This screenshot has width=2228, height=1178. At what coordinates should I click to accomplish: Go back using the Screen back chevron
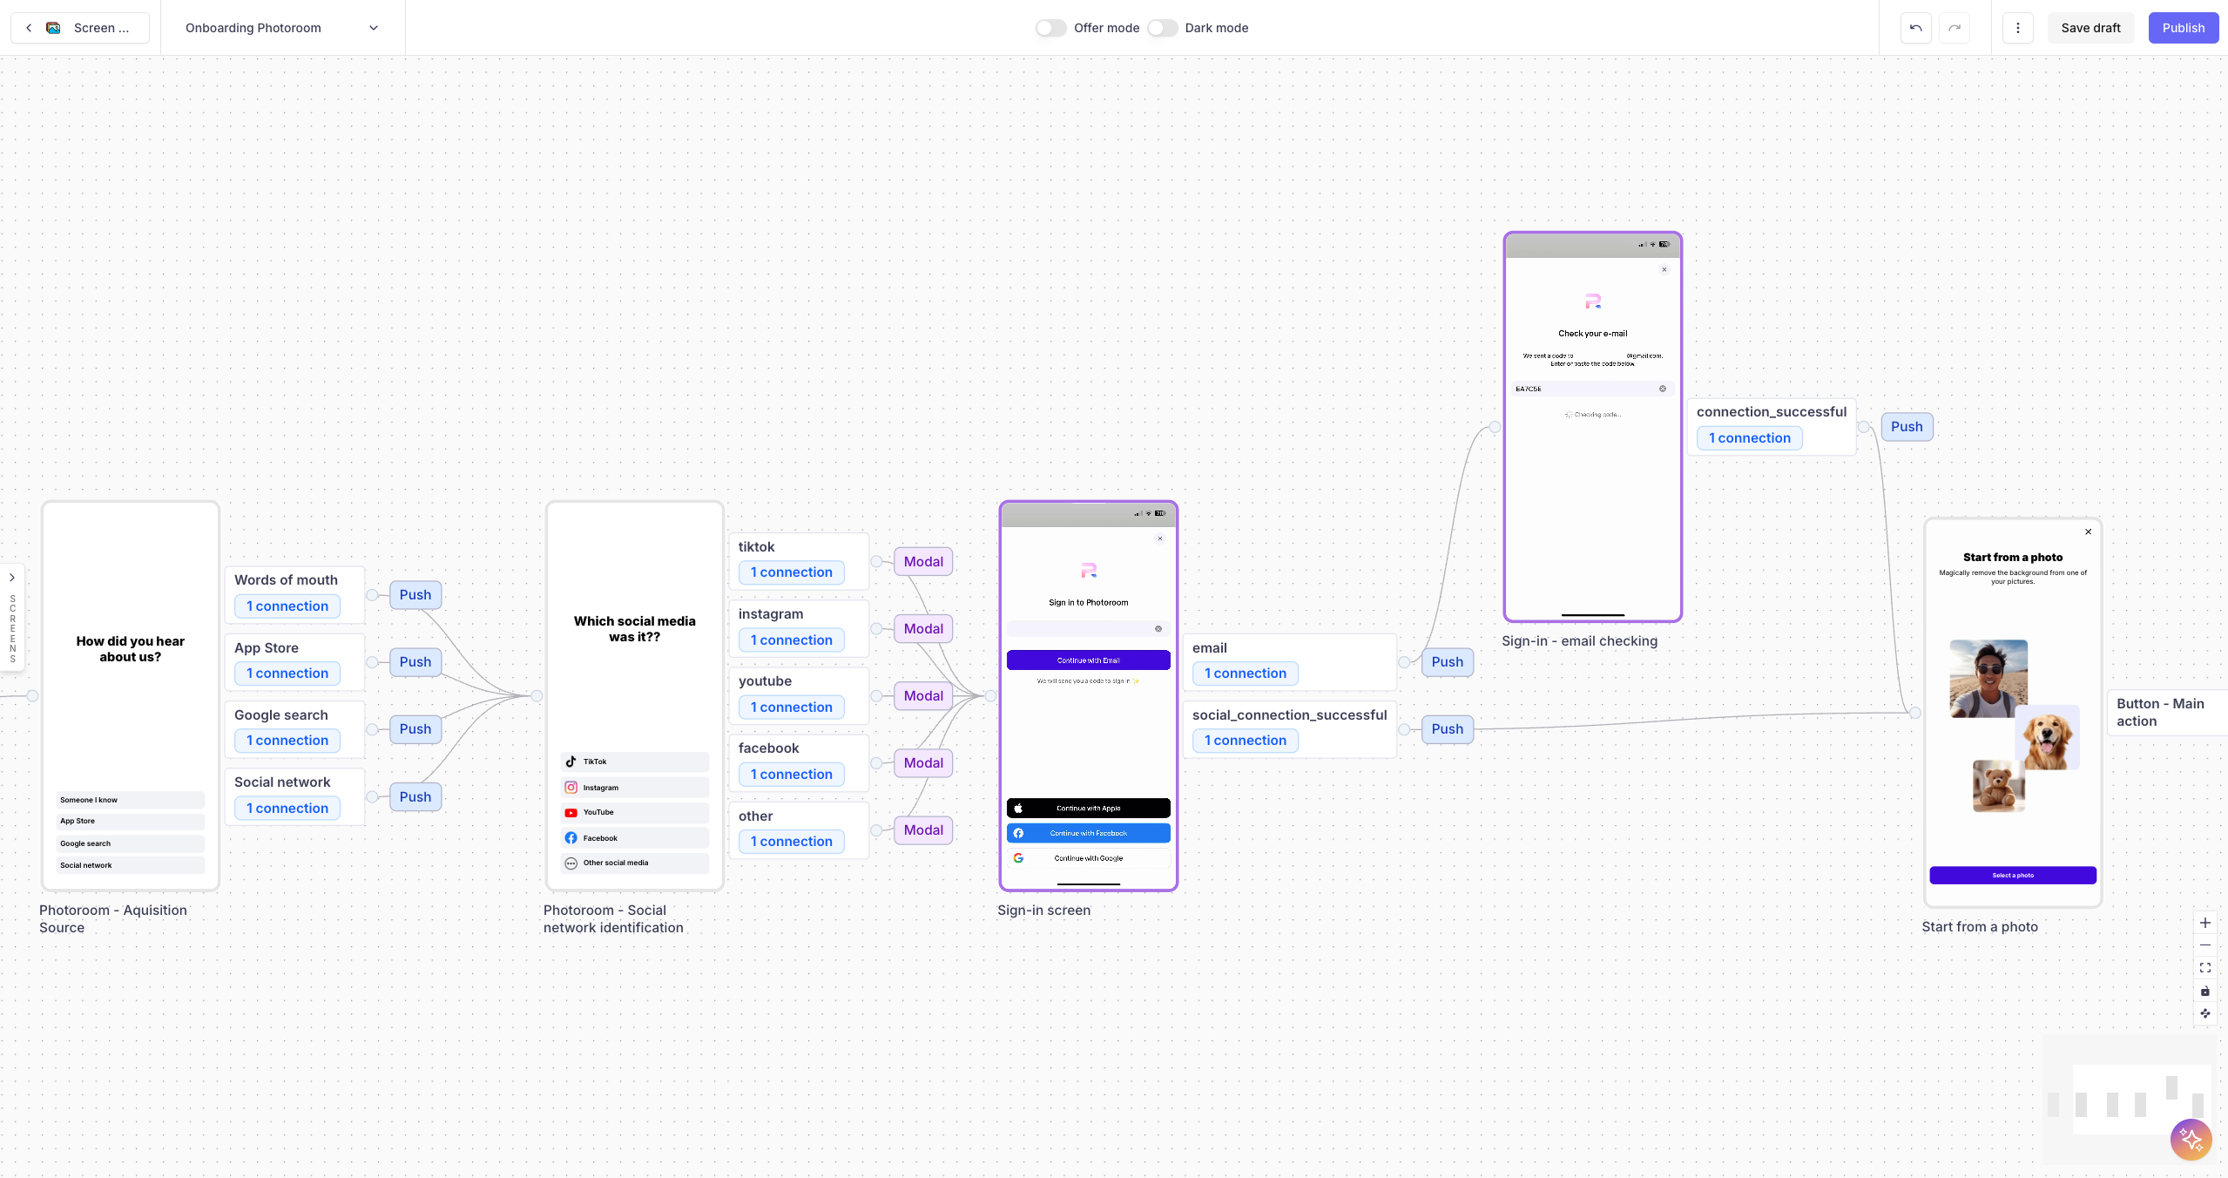[x=29, y=28]
